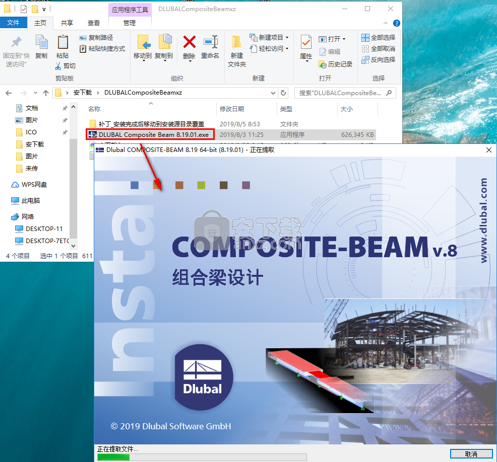Go back with the left arrow
The width and height of the screenshot is (497, 462).
pos(9,93)
